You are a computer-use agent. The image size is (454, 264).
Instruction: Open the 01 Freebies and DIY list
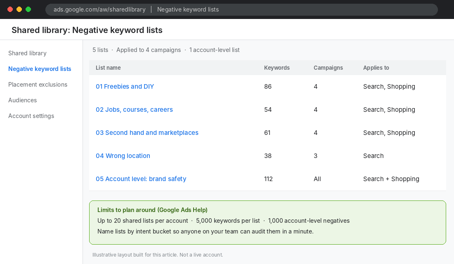pyautogui.click(x=125, y=87)
